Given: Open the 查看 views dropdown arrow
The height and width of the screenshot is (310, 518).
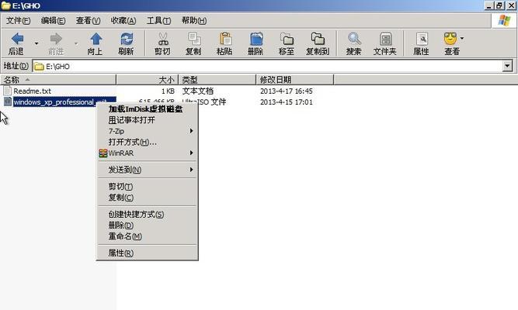Looking at the screenshot, I should [x=462, y=38].
